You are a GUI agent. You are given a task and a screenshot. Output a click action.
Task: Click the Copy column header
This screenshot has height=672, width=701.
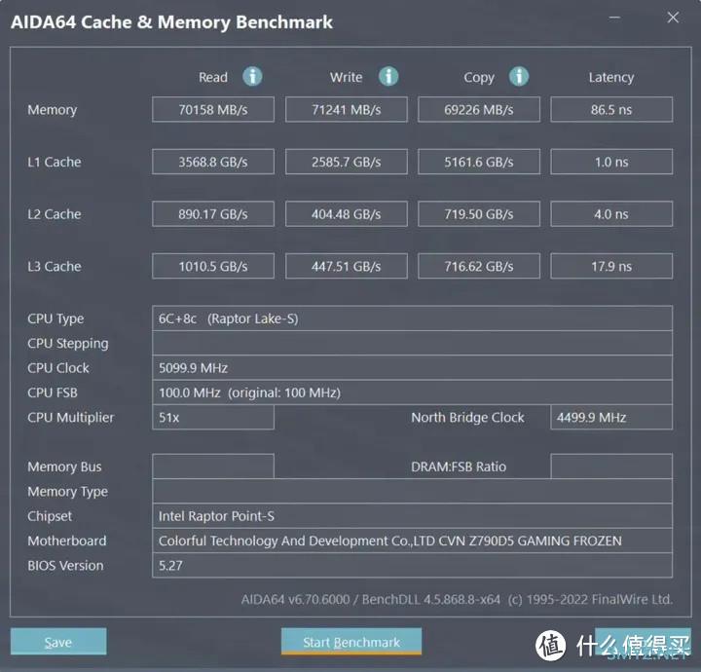[479, 78]
